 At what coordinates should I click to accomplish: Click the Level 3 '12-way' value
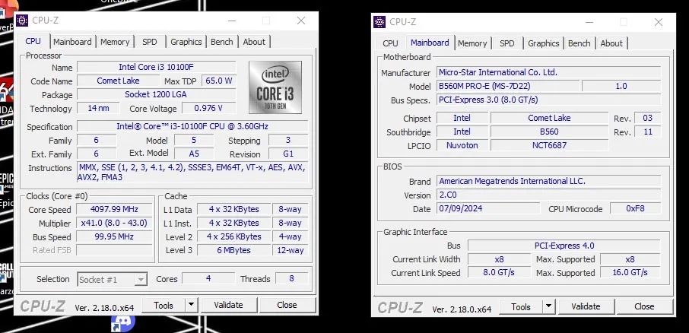tap(291, 250)
